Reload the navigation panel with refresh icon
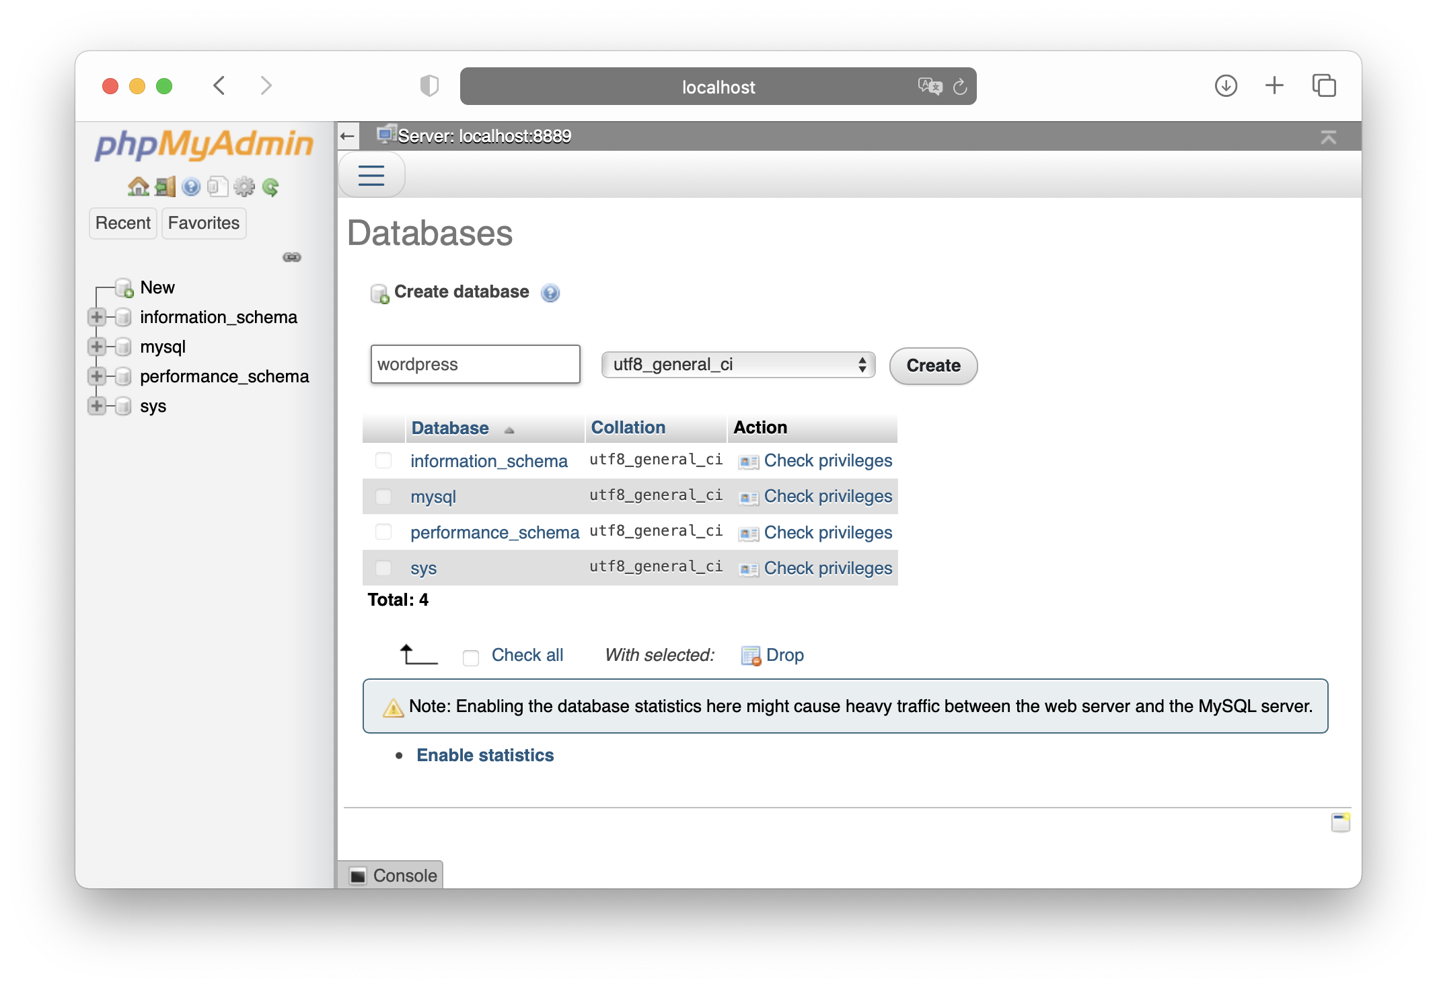Image resolution: width=1437 pixels, height=988 pixels. click(x=270, y=186)
